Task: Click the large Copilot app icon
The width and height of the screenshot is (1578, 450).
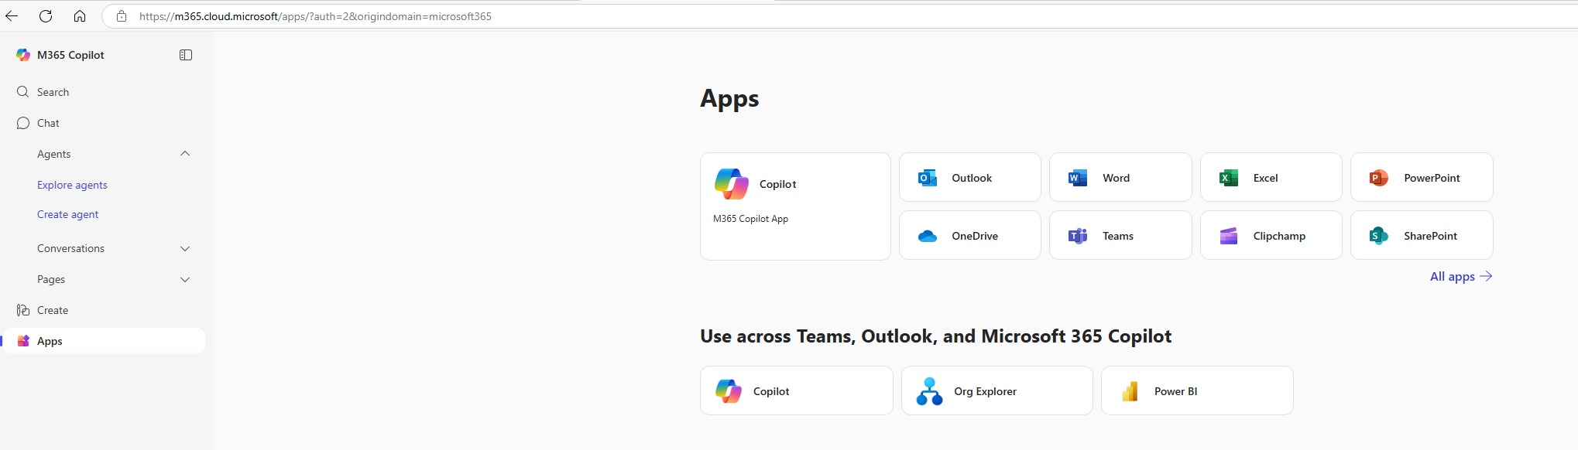Action: (x=732, y=184)
